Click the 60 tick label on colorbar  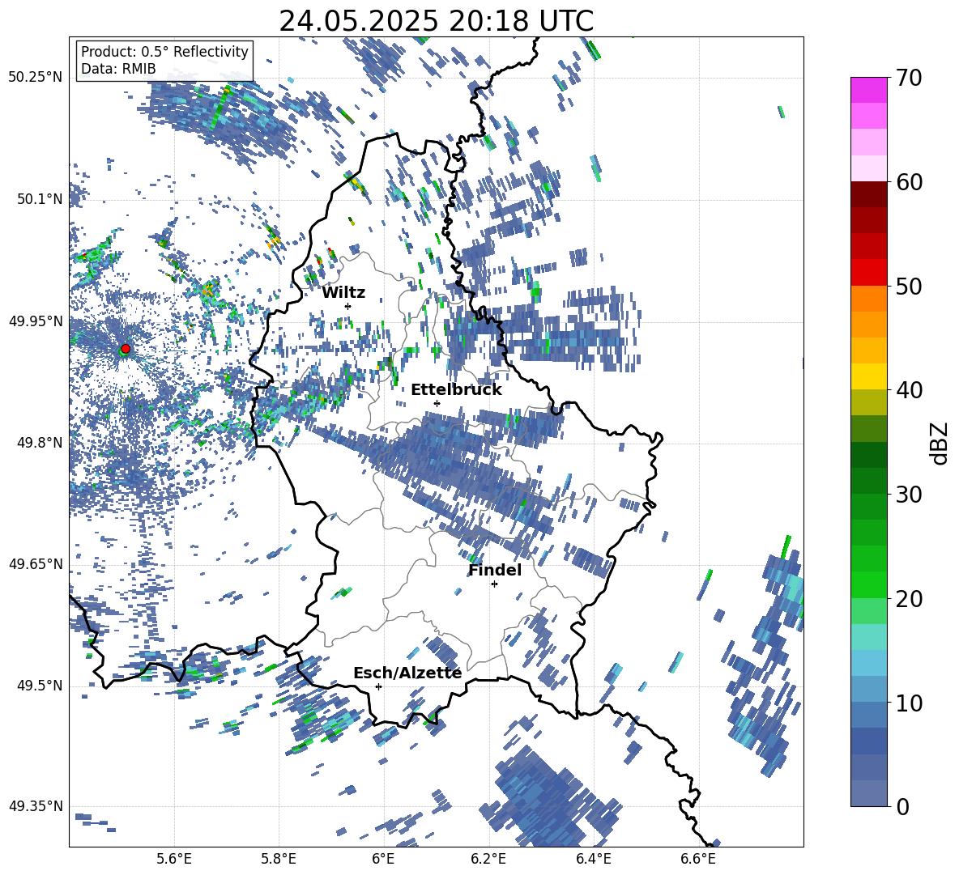(x=909, y=182)
